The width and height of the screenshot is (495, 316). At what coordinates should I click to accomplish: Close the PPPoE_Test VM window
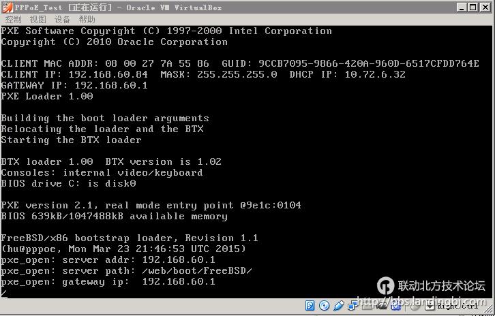point(486,7)
